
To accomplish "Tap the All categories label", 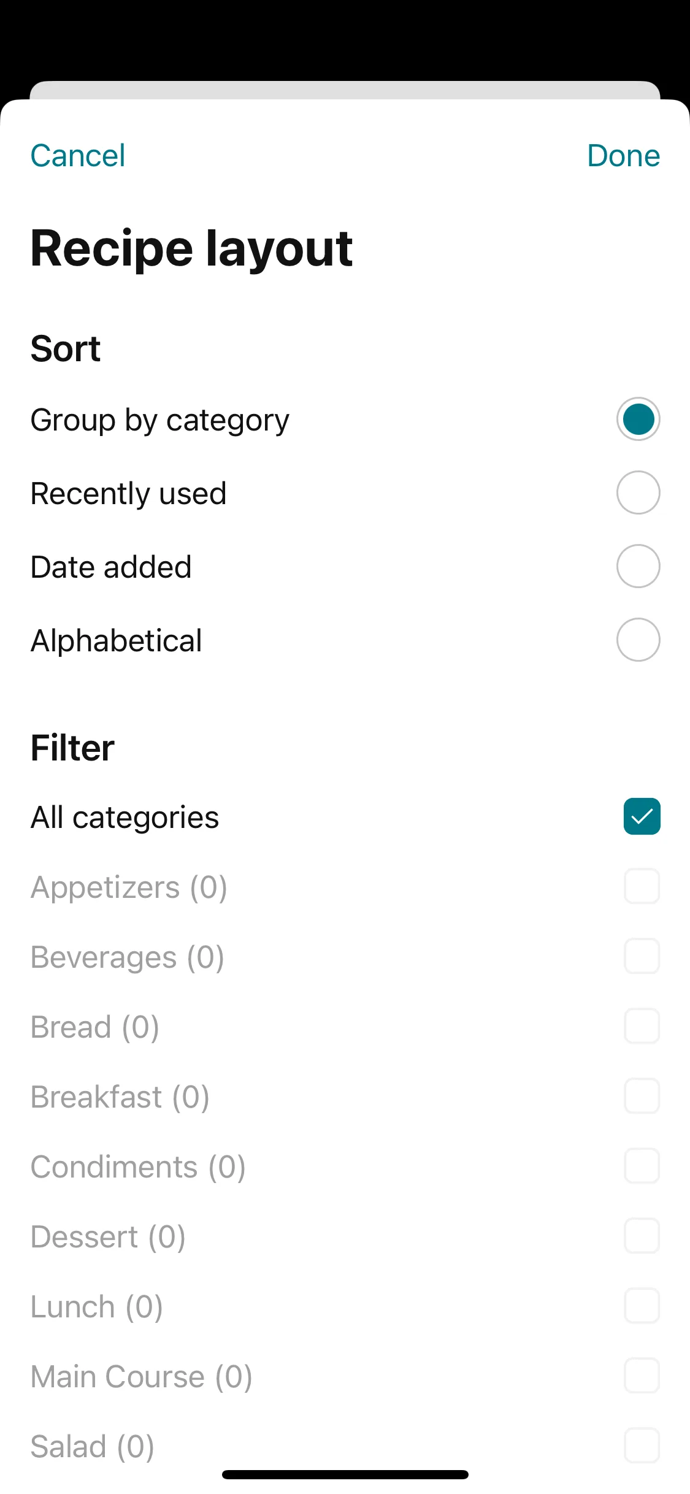I will coord(125,818).
